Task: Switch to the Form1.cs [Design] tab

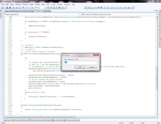Action: click(28, 11)
